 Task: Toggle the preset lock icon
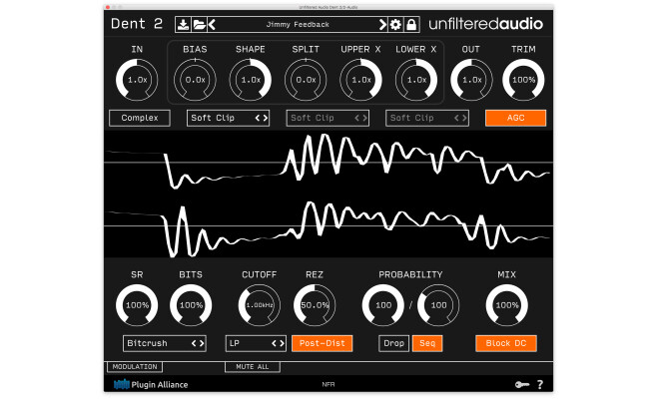[411, 25]
